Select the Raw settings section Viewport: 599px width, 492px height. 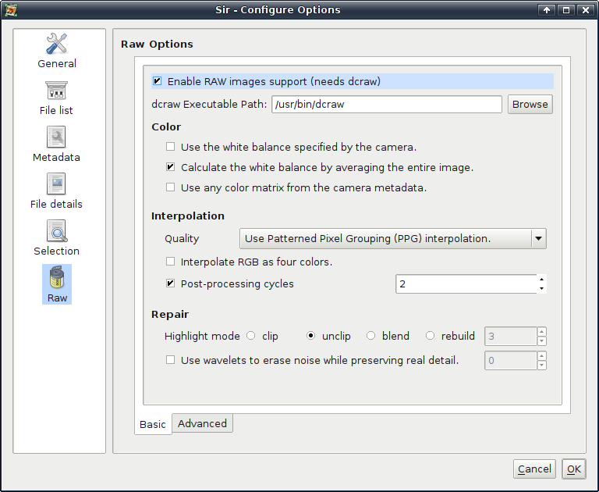pos(56,284)
